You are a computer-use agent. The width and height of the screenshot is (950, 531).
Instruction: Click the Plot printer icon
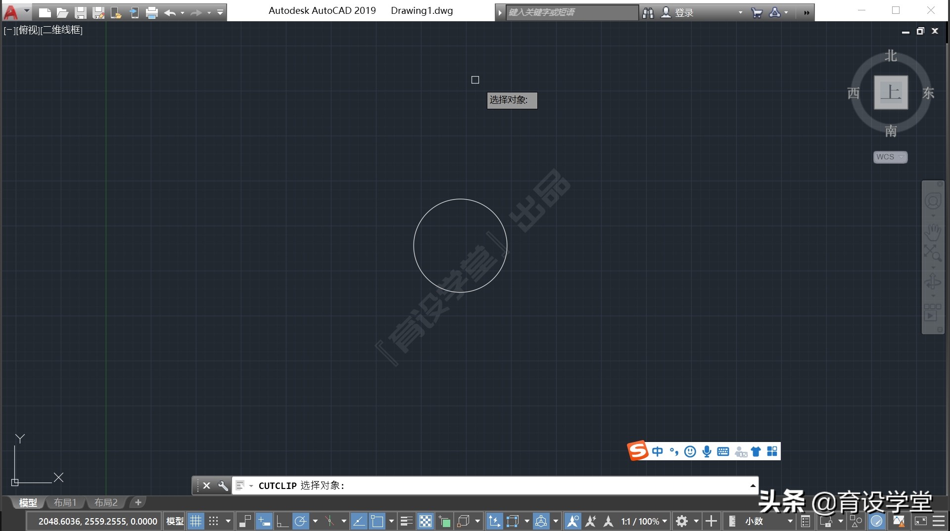(x=152, y=13)
